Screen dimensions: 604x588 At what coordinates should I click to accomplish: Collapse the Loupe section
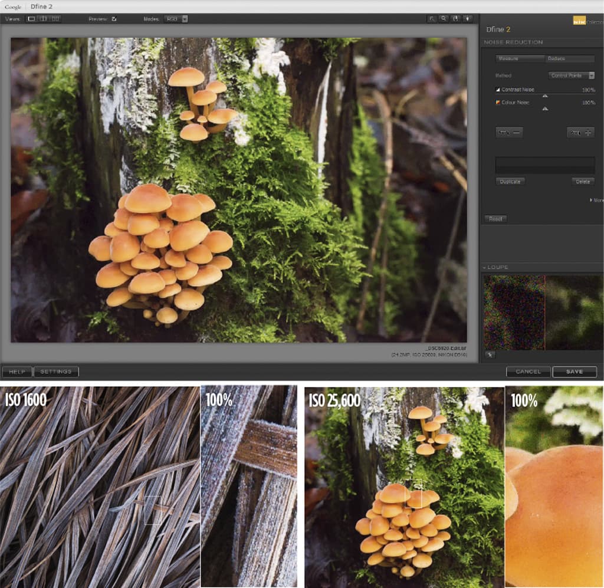(485, 267)
